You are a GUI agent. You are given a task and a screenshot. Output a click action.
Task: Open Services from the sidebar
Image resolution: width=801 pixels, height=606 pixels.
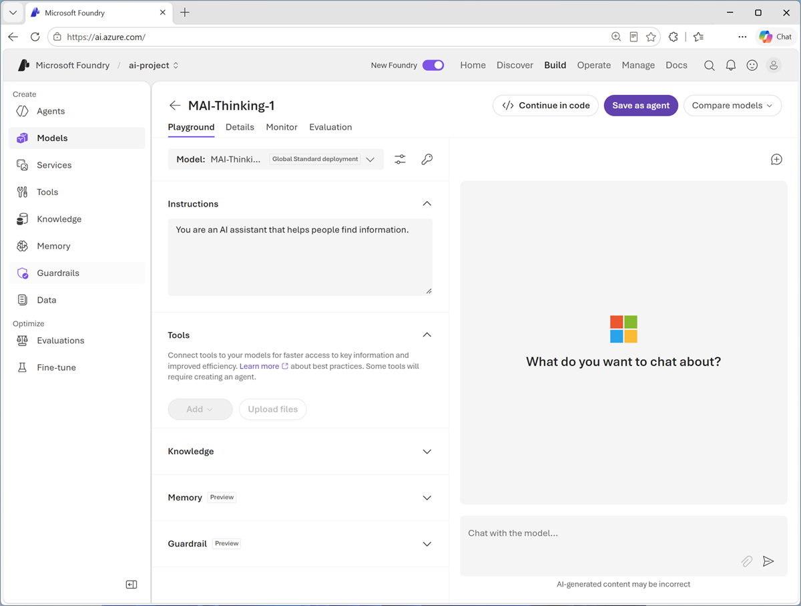point(77,165)
